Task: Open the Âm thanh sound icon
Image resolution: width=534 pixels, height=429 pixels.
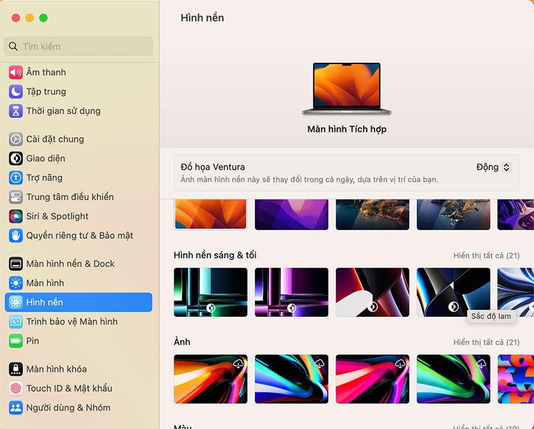Action: [15, 72]
